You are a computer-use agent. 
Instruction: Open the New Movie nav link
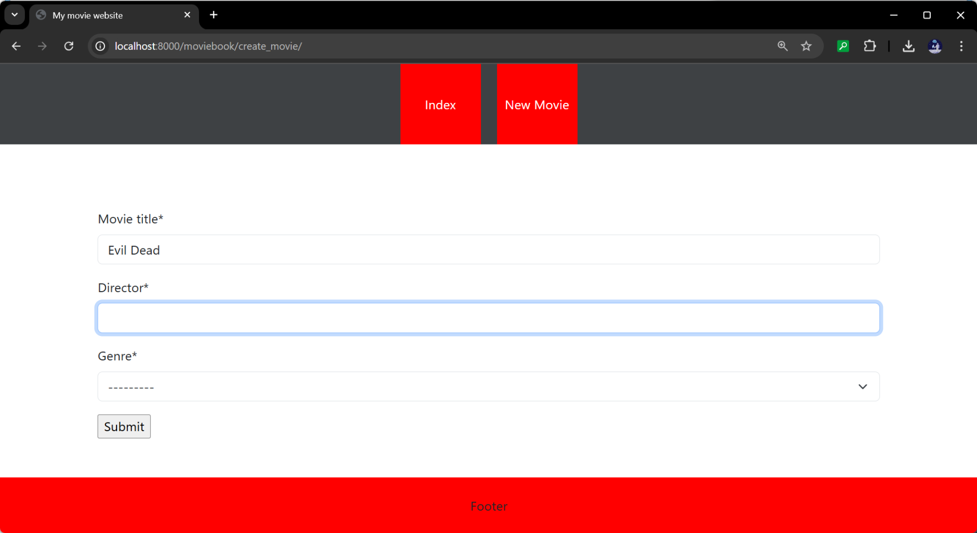[x=537, y=104]
